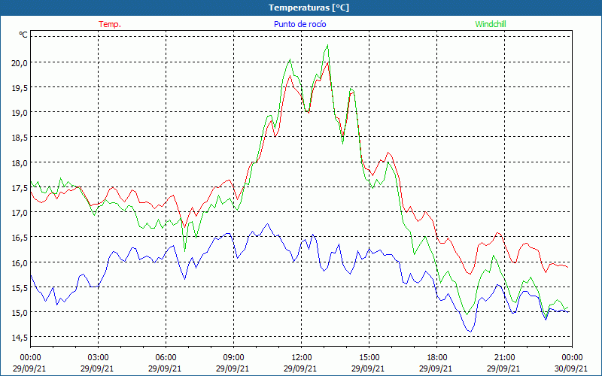
Task: Click the °C unit label on the axis
Action: tap(23, 35)
